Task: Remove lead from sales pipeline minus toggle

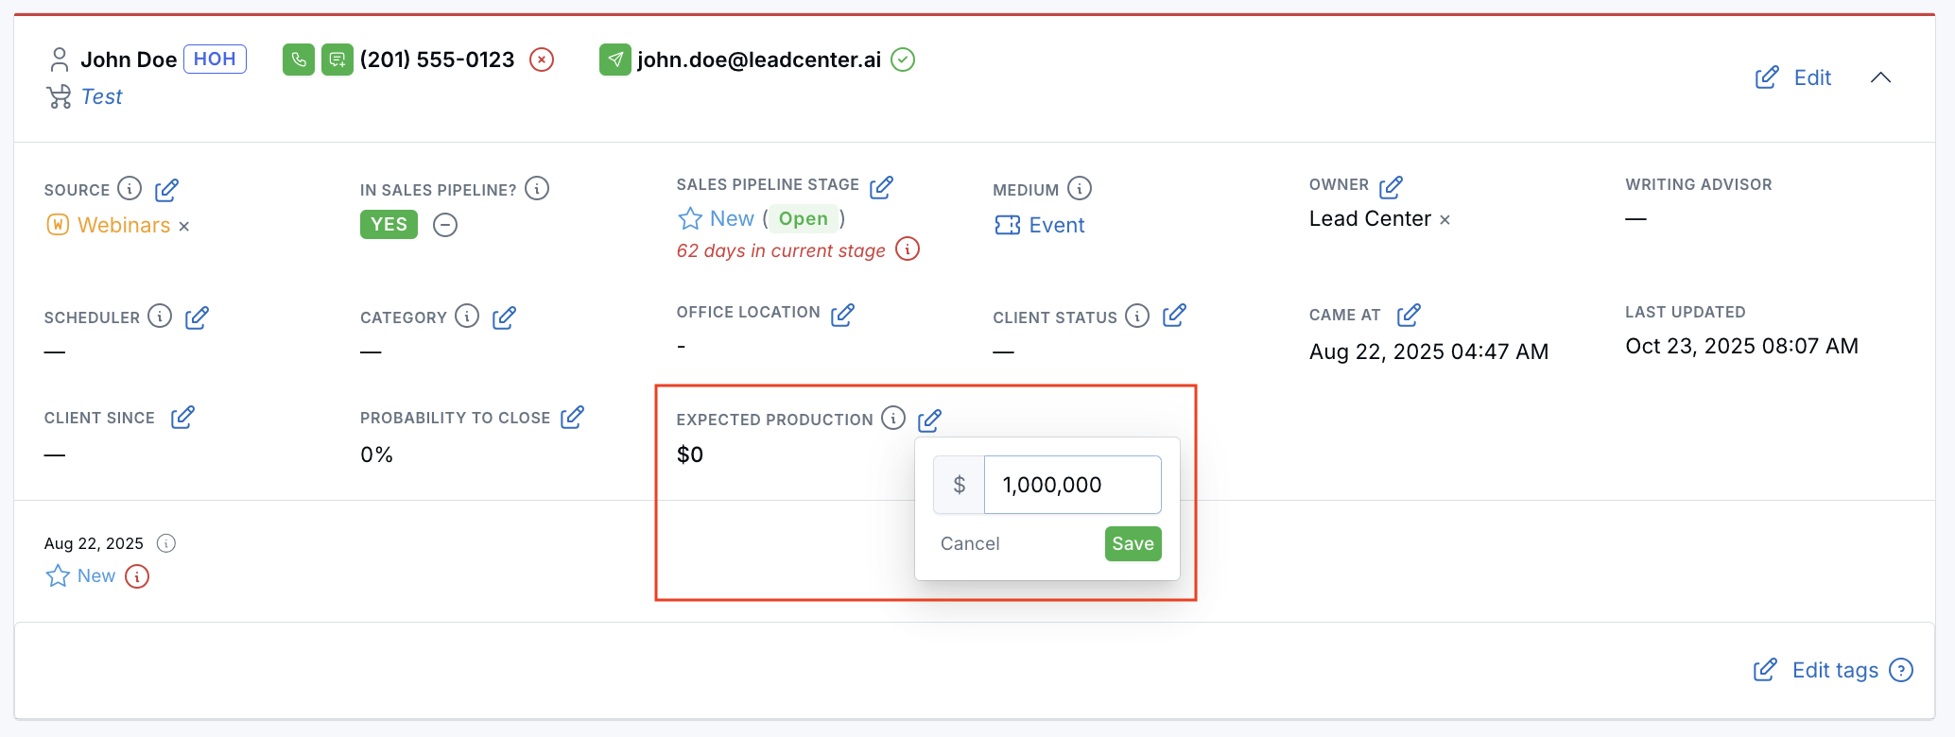Action: (x=445, y=225)
